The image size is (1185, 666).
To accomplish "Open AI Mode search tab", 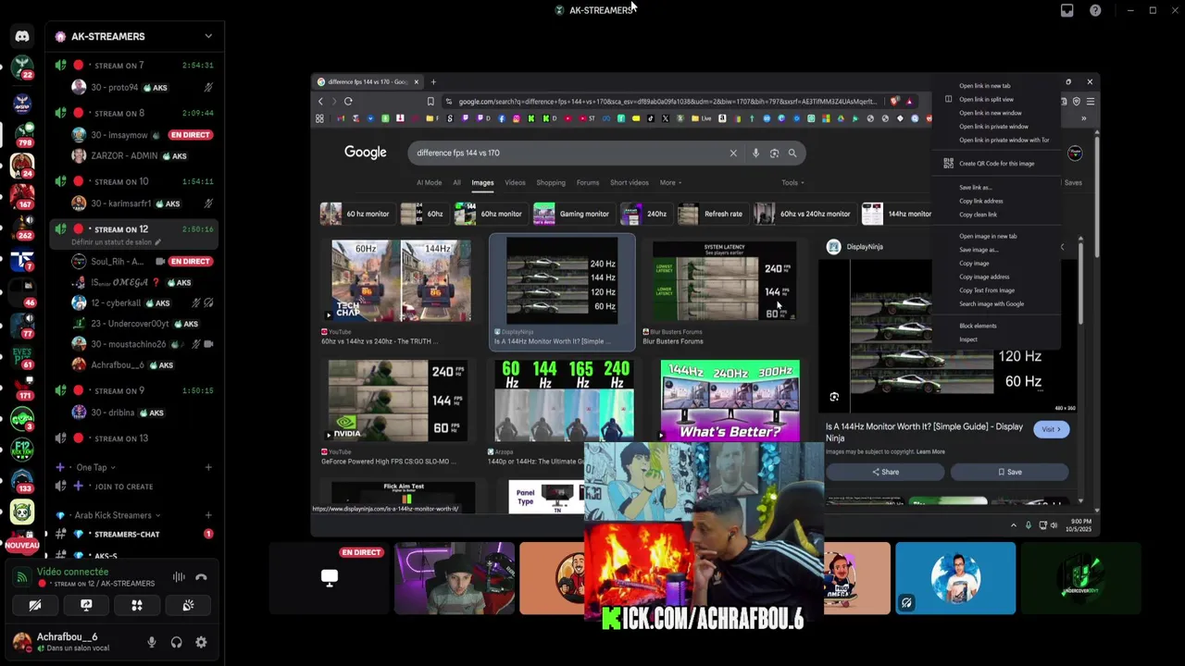I will (x=429, y=182).
